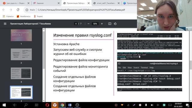Image resolution: width=192 pixels, height=108 pixels.
Task: Open Yandex Browser from taskbar
Action: point(55,105)
